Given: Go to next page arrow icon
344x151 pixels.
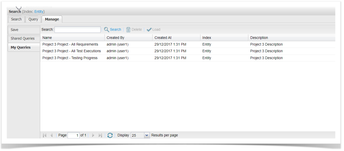Looking at the screenshot, I should tap(93, 135).
